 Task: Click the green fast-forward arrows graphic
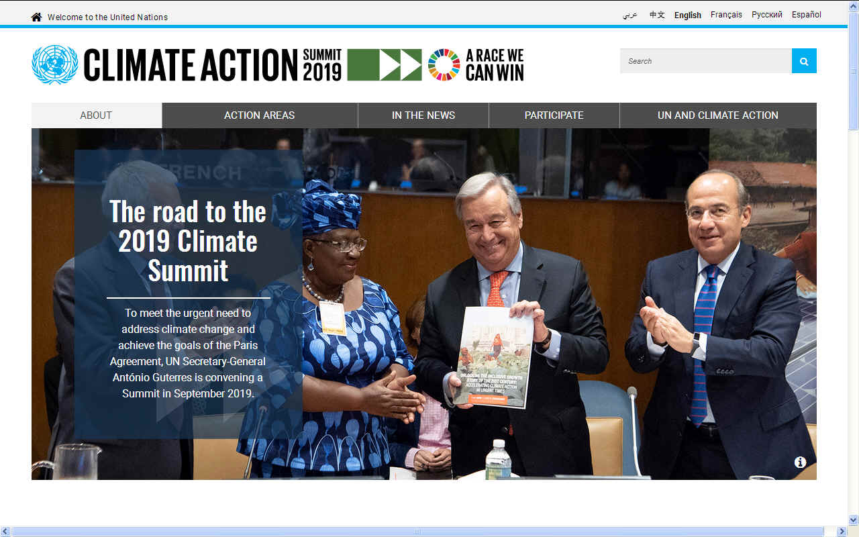(385, 65)
